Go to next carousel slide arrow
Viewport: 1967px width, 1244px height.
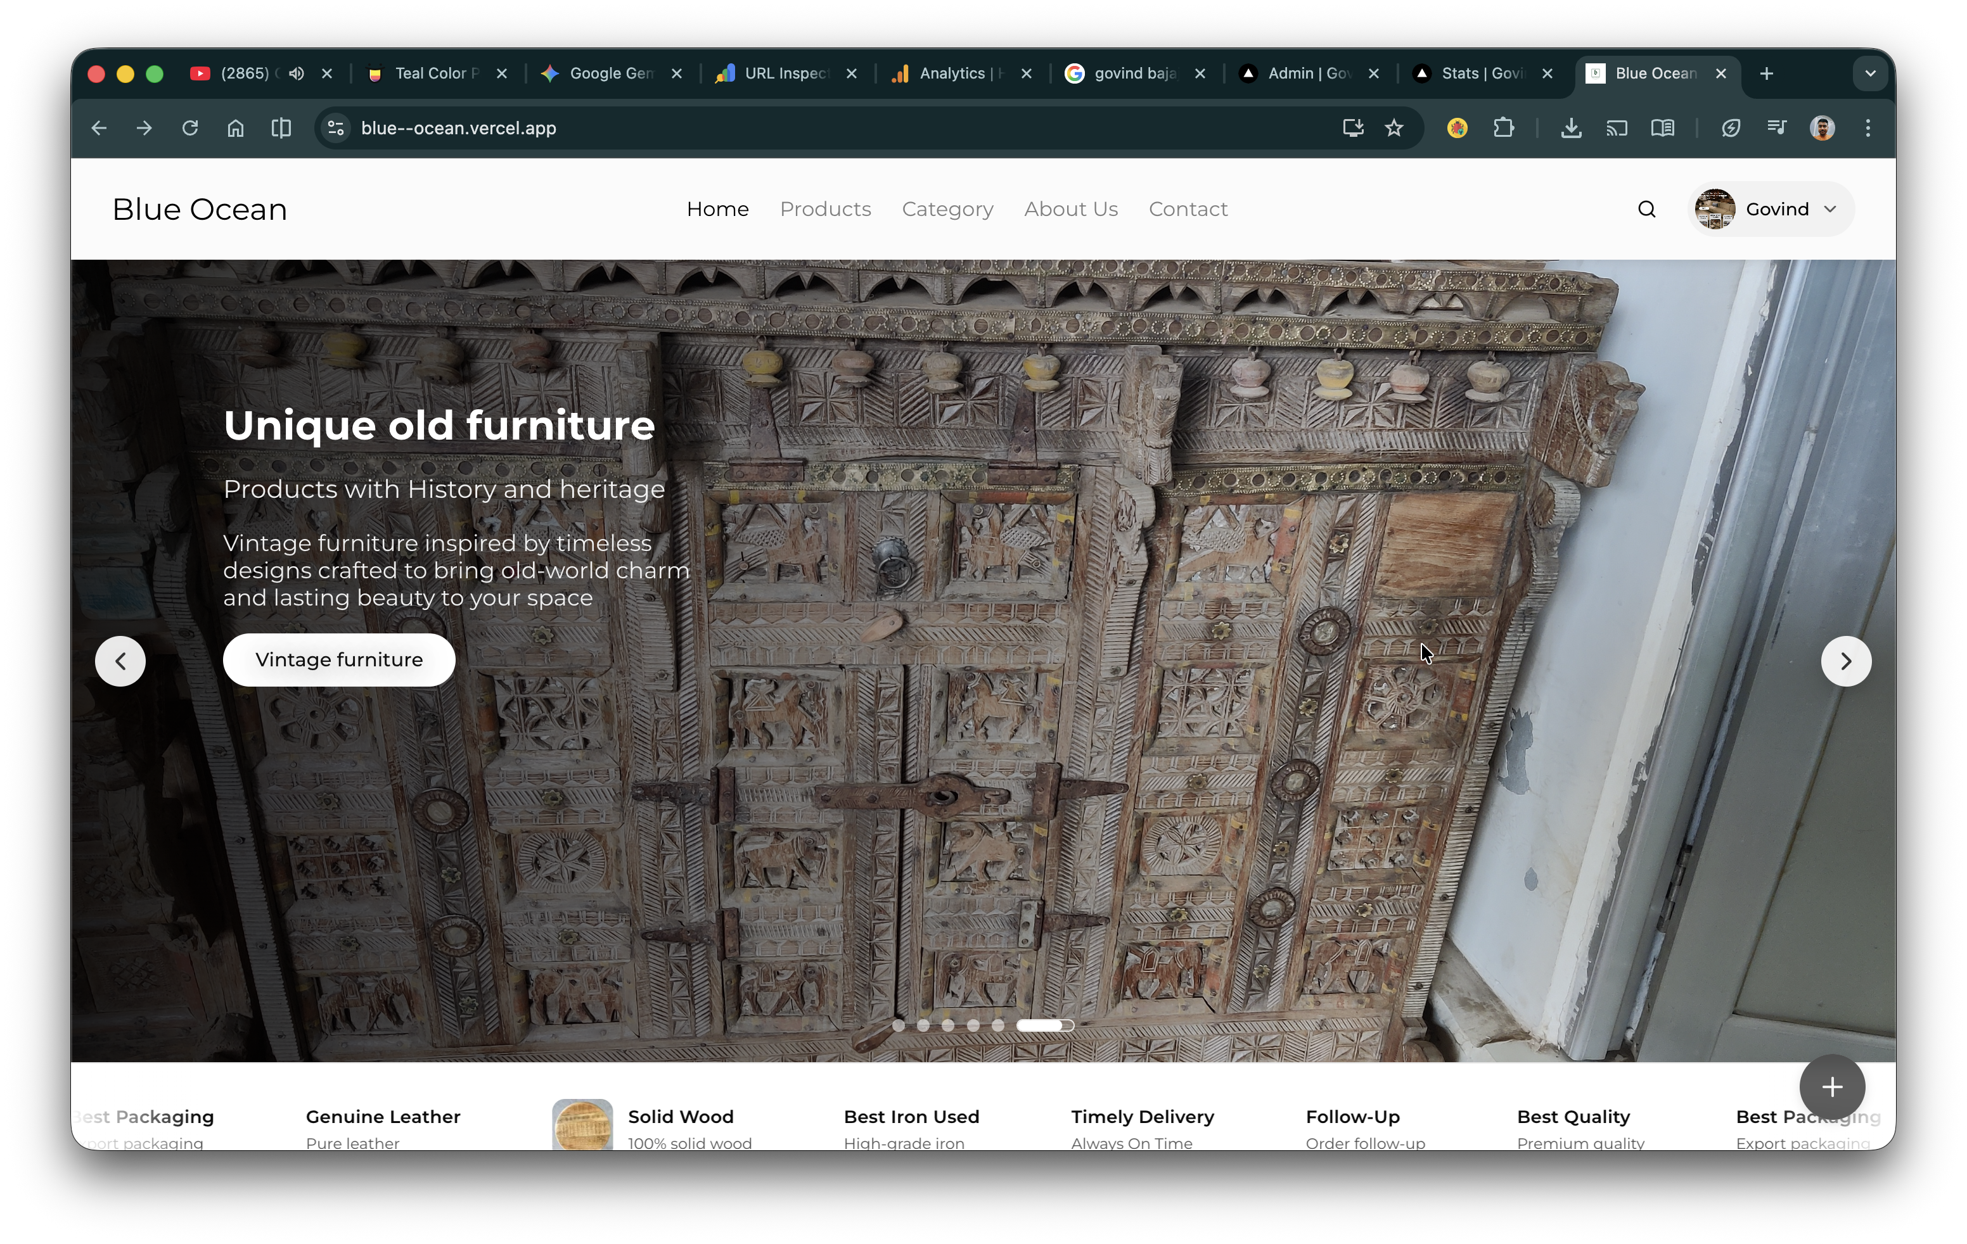1845,661
